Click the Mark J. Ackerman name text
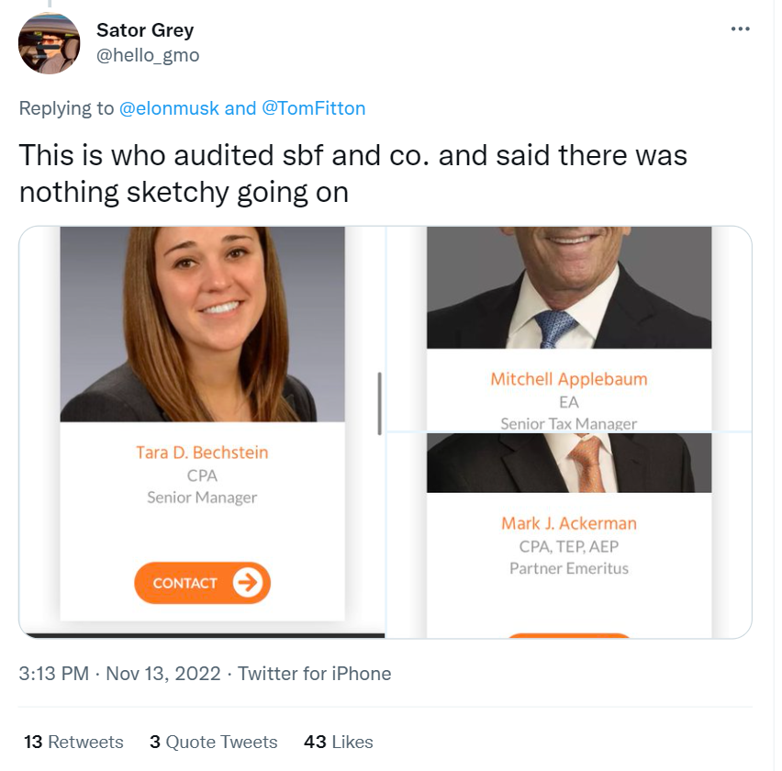The width and height of the screenshot is (782, 771). click(x=569, y=523)
